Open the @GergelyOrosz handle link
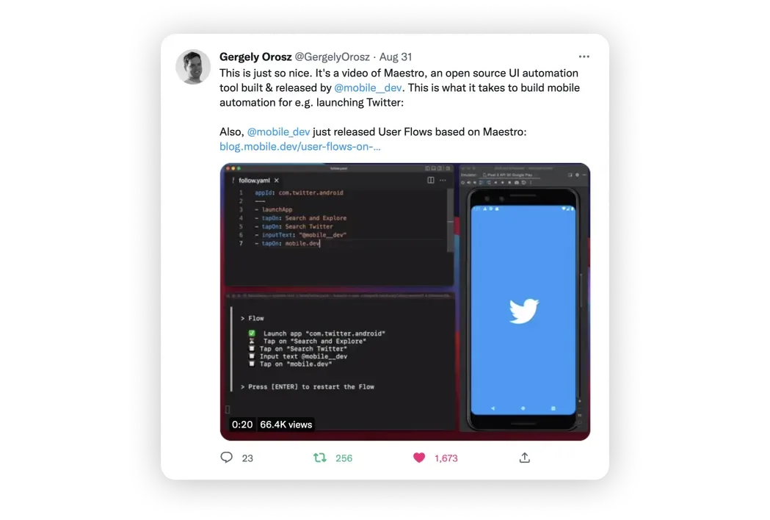770x520 pixels. click(332, 57)
